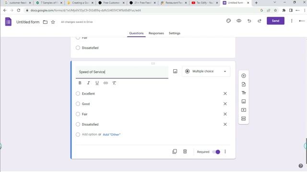Viewport: 307px width, 172px height.
Task: Remove formatting from question text
Action: click(114, 83)
